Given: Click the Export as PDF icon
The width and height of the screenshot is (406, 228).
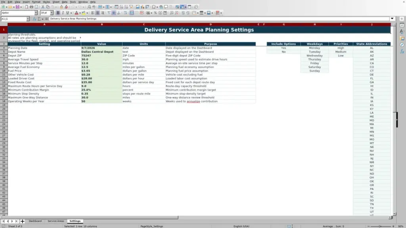Looking at the screenshot, I should click(x=27, y=7).
